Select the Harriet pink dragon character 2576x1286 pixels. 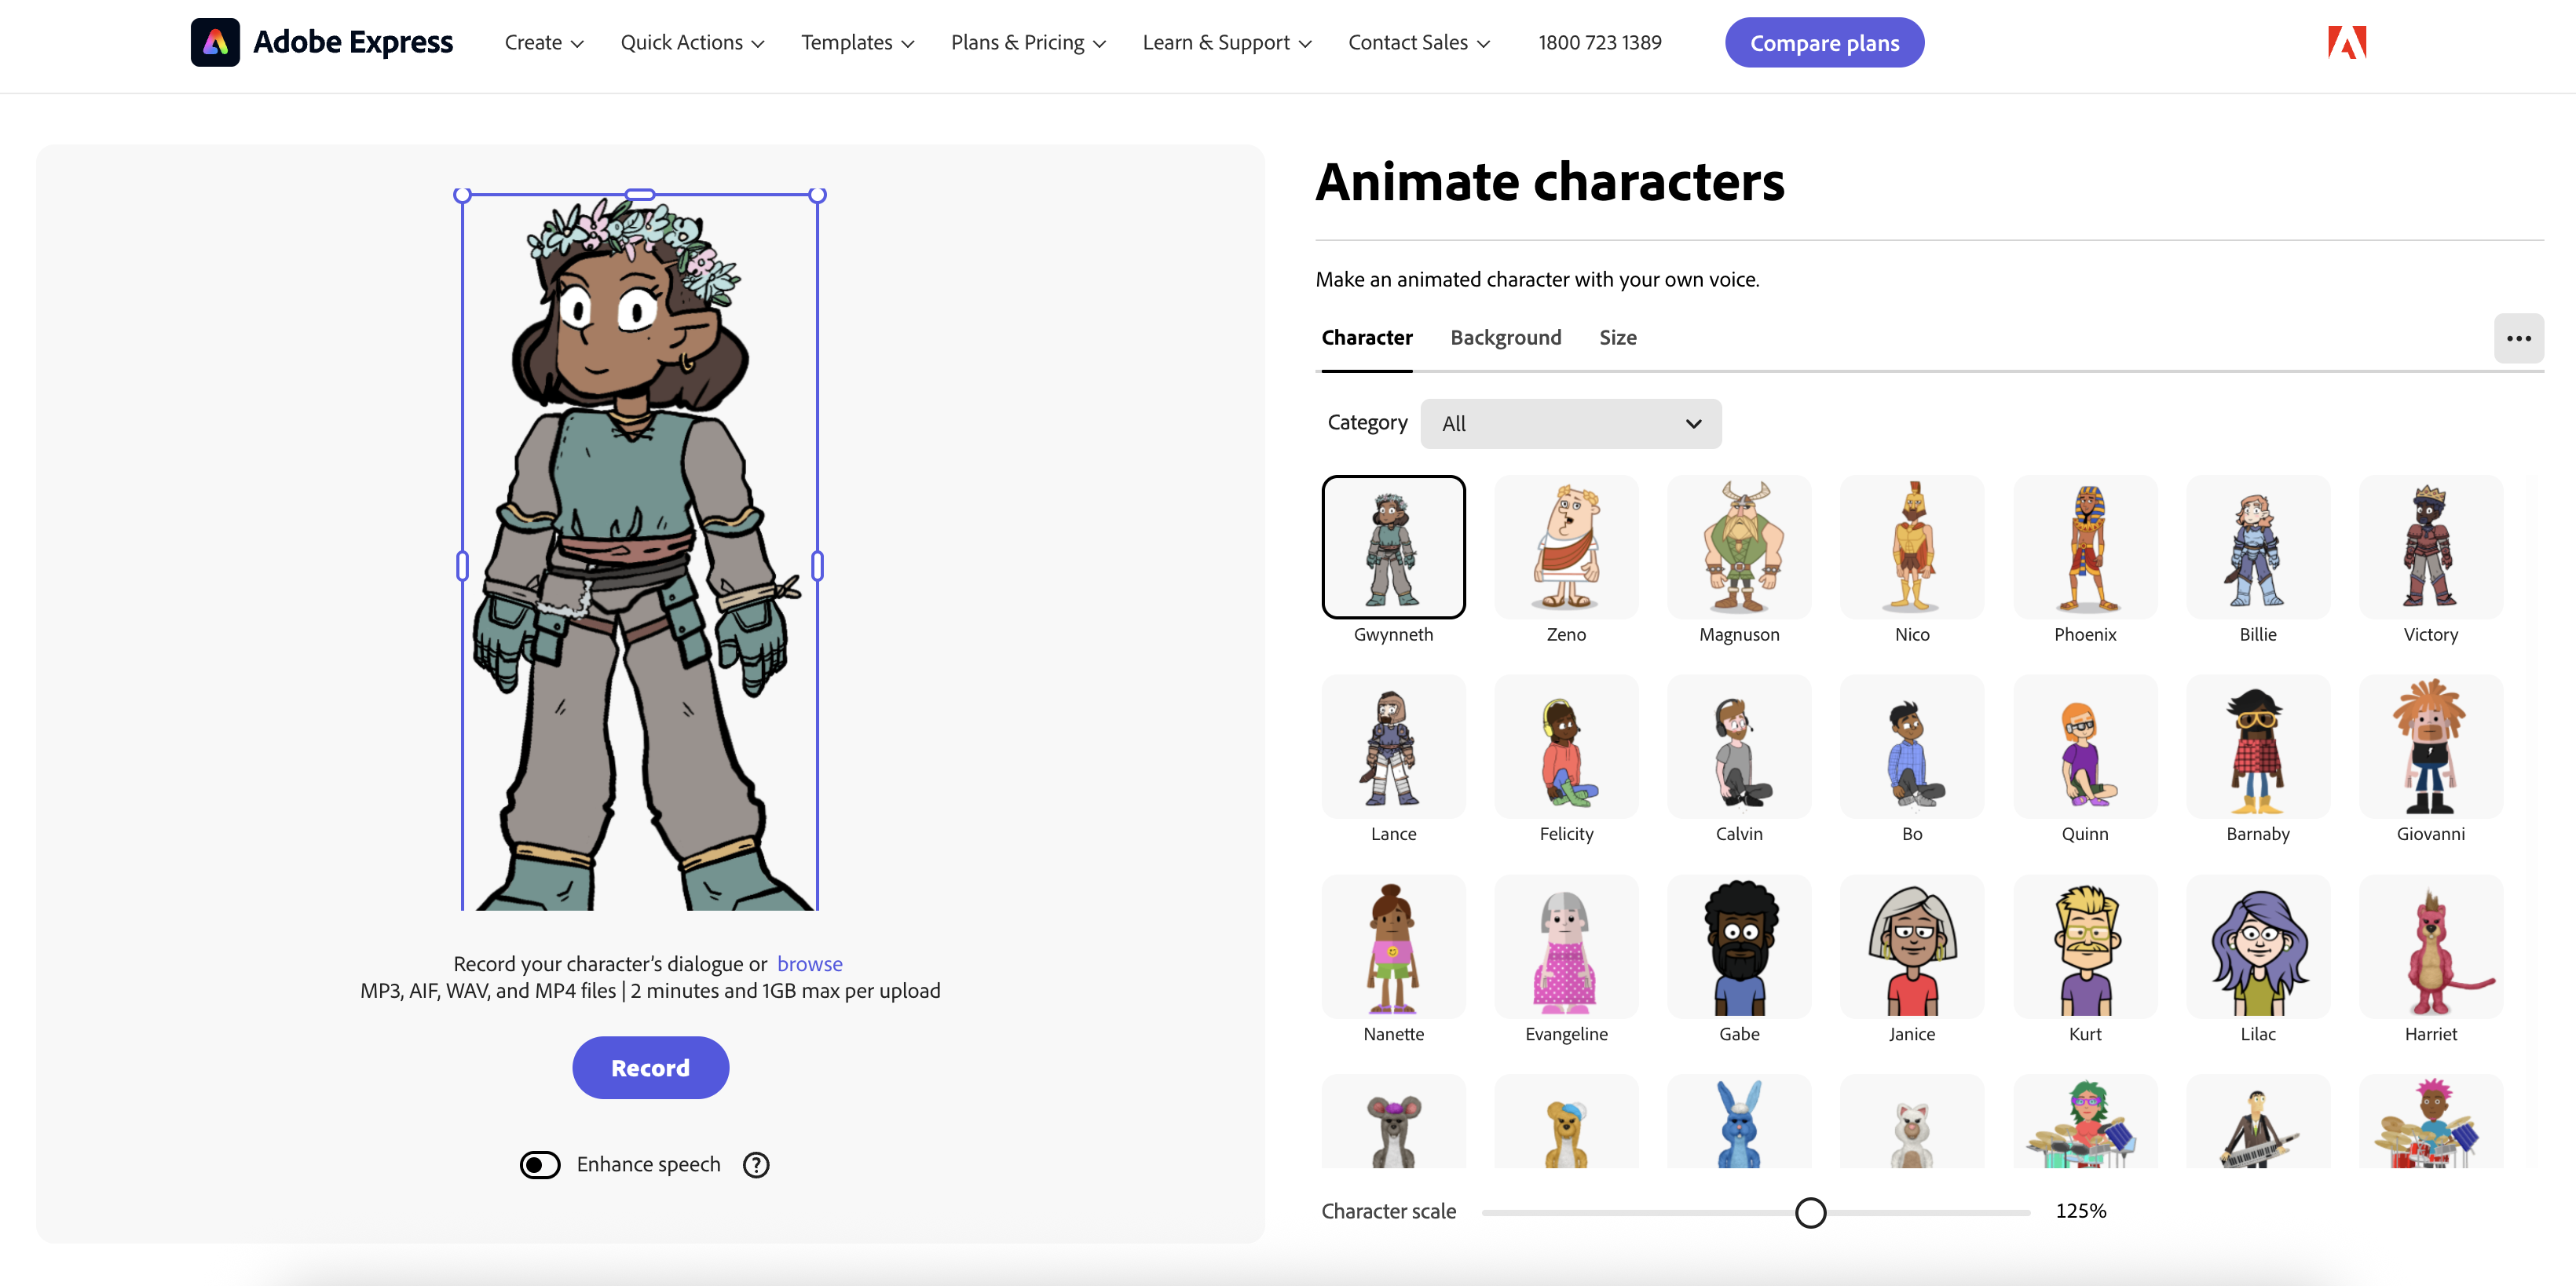pyautogui.click(x=2431, y=947)
